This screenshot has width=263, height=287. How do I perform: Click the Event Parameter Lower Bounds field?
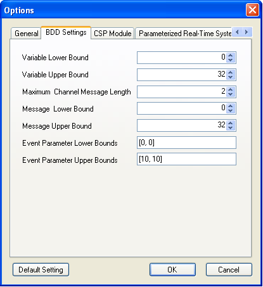coord(186,143)
